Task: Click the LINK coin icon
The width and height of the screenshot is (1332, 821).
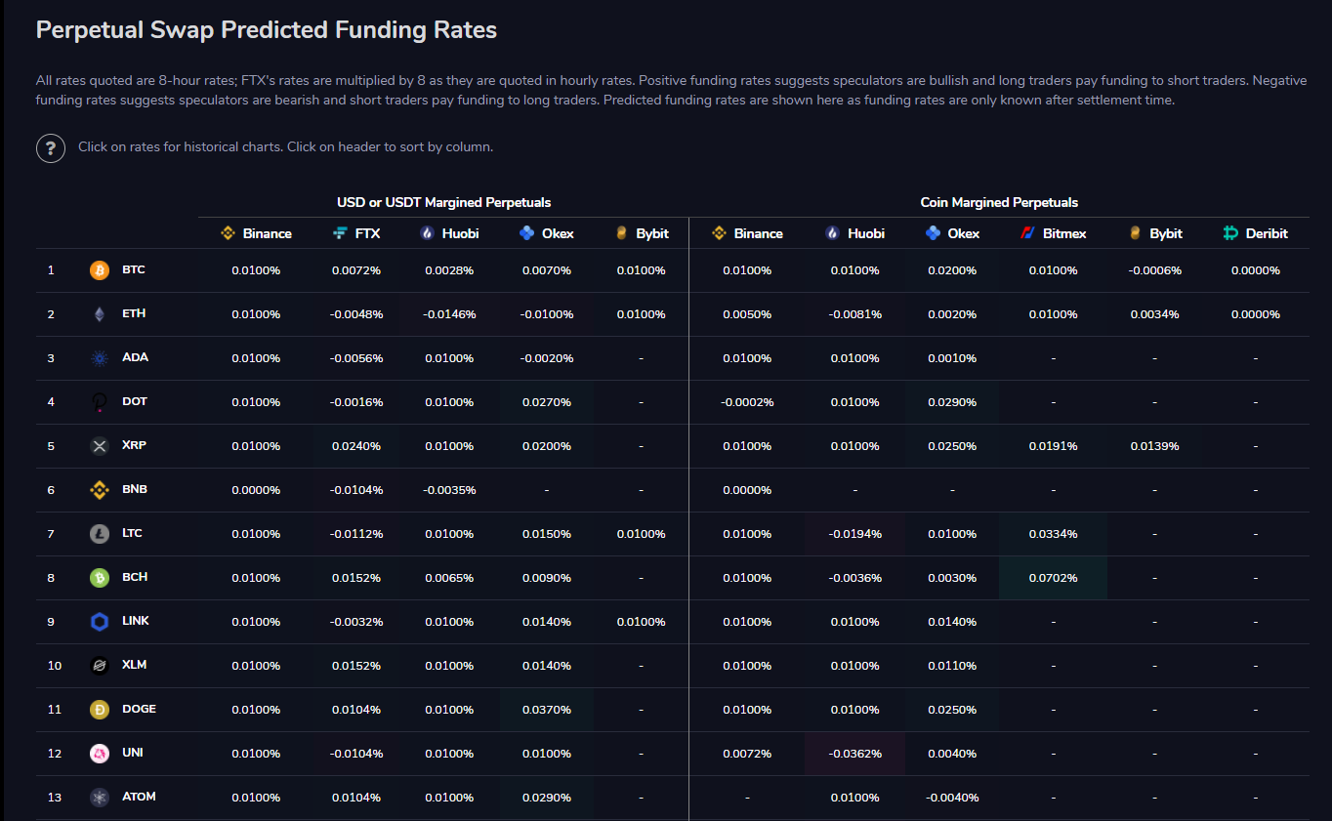Action: pos(100,622)
